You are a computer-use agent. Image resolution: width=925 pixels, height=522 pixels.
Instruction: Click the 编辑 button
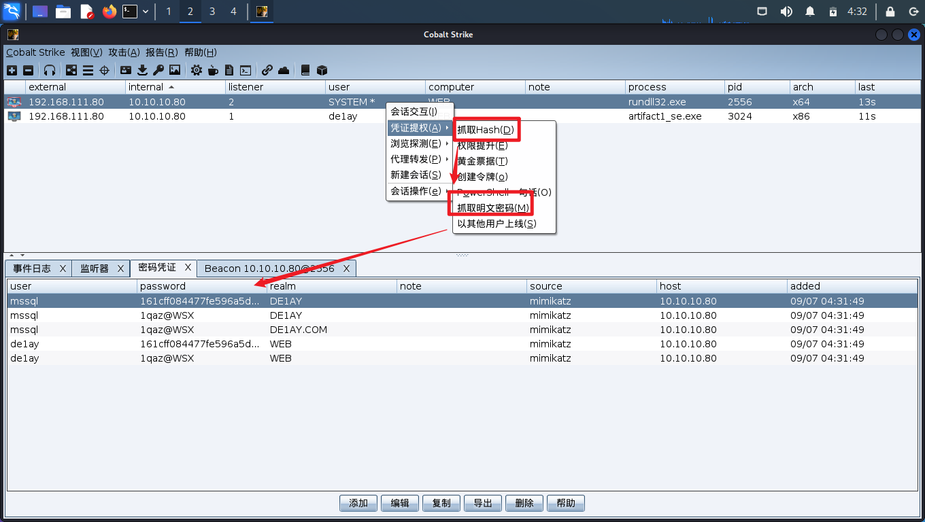pos(400,503)
